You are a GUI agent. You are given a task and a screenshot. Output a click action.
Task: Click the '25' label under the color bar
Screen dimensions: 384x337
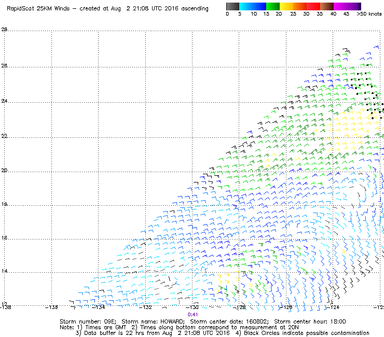293,14
